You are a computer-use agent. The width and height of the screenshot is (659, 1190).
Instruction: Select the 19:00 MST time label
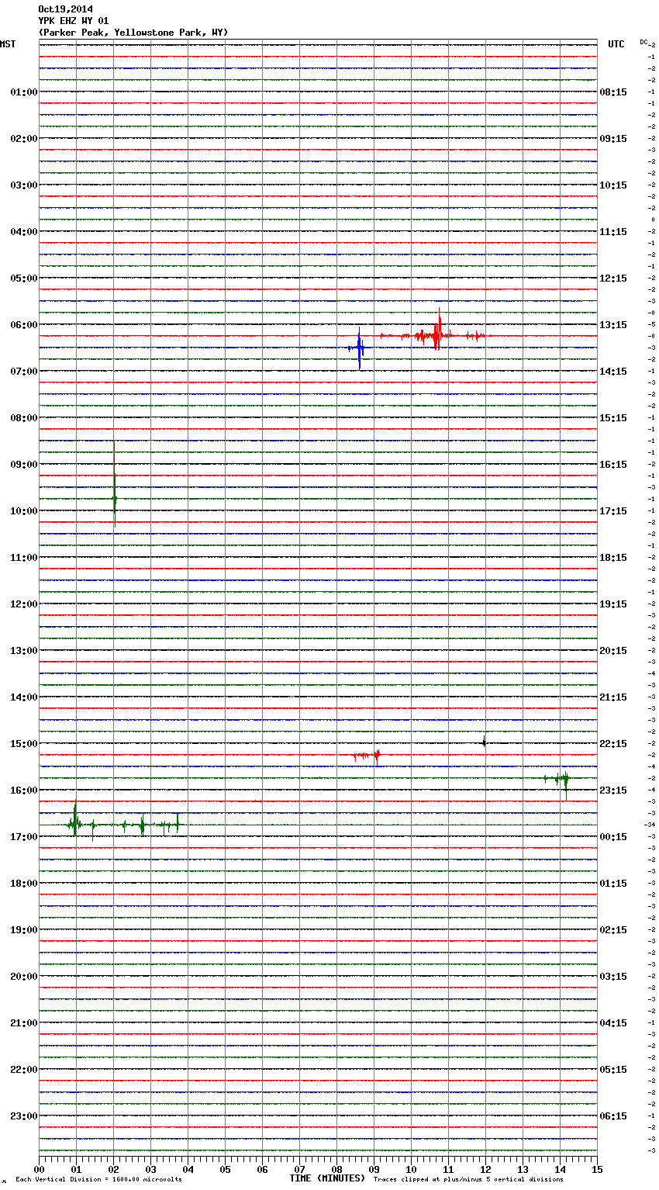[x=24, y=930]
